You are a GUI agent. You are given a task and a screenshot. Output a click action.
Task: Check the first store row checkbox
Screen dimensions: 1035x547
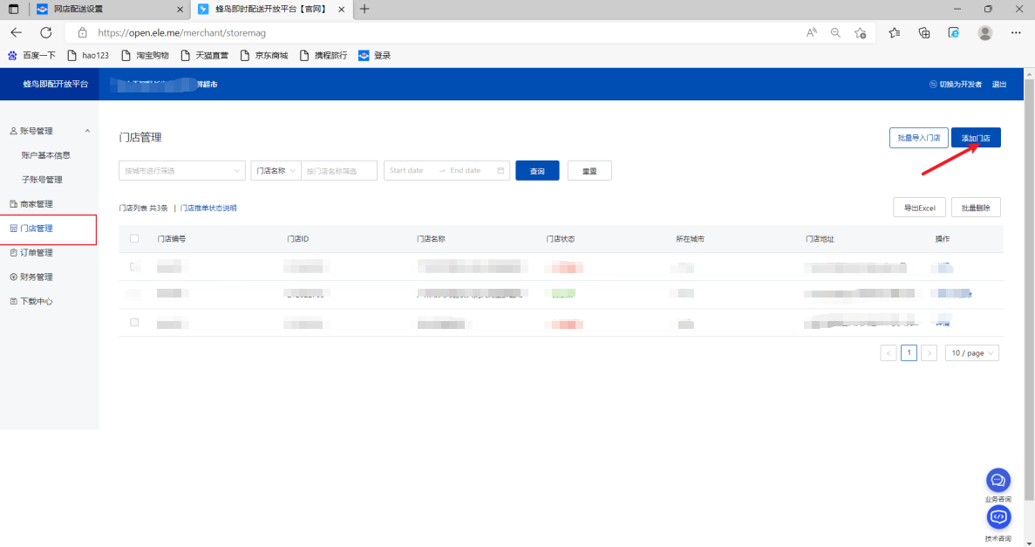[134, 266]
